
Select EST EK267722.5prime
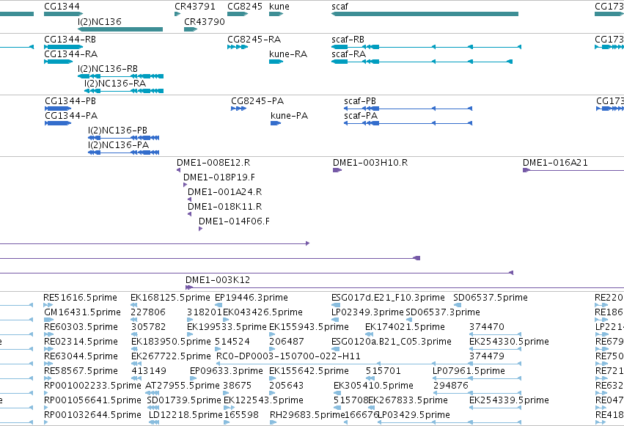[x=136, y=364]
